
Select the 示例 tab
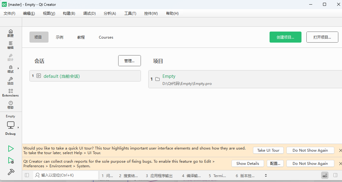click(x=59, y=37)
